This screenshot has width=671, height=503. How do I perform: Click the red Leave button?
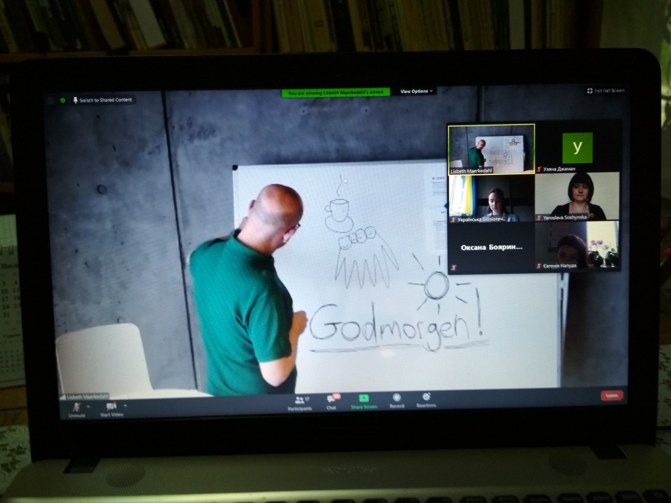(x=612, y=395)
